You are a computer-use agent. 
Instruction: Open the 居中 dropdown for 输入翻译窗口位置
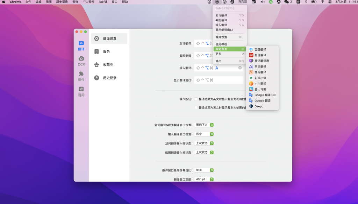(x=204, y=134)
